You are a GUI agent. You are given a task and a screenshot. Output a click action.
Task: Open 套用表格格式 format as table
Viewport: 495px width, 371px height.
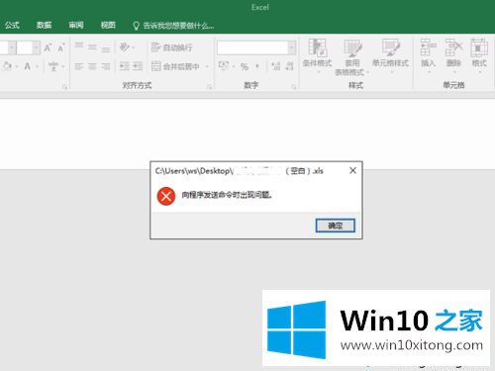click(351, 57)
